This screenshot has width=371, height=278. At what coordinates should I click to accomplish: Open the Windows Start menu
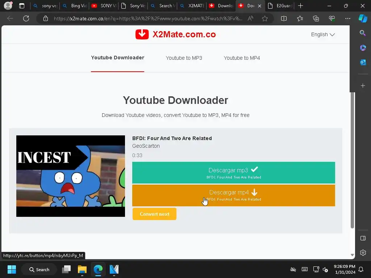[x=12, y=269]
